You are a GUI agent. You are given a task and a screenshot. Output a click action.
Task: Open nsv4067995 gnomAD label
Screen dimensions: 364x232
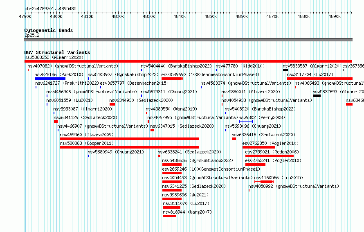[193, 117]
